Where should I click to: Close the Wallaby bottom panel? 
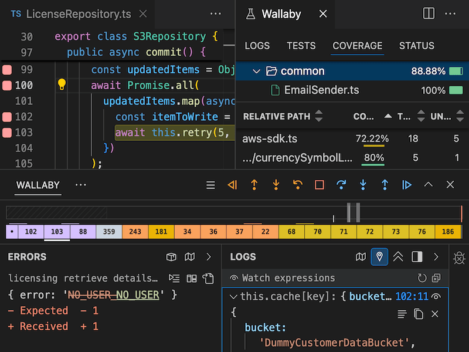pos(450,185)
